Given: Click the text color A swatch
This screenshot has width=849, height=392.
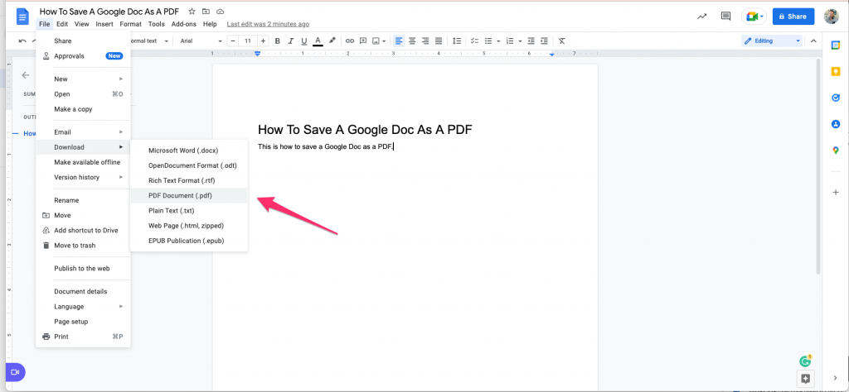Looking at the screenshot, I should coord(318,41).
